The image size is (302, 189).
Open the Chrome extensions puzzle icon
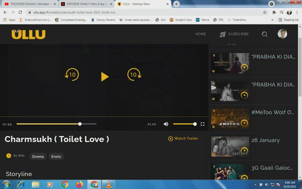pos(274,12)
